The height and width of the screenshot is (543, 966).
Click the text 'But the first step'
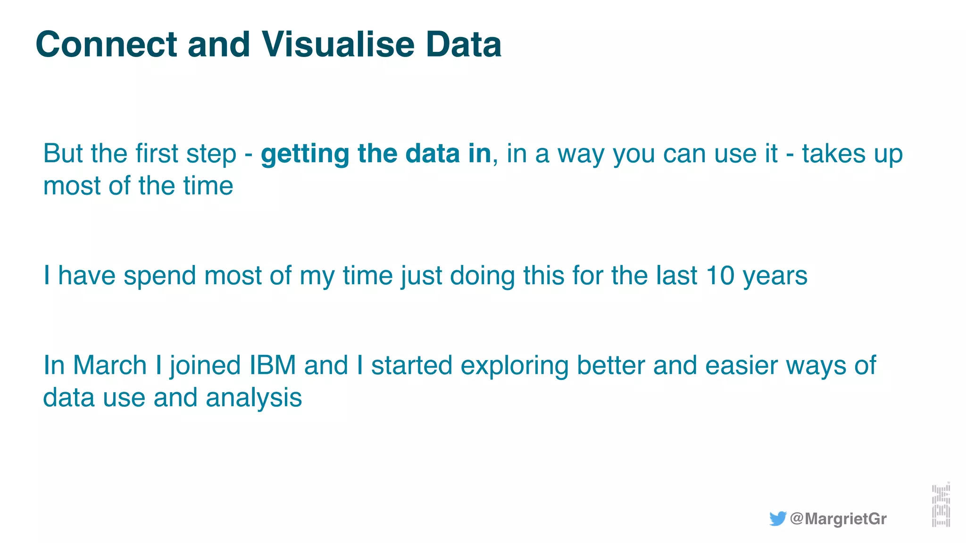pyautogui.click(x=139, y=154)
